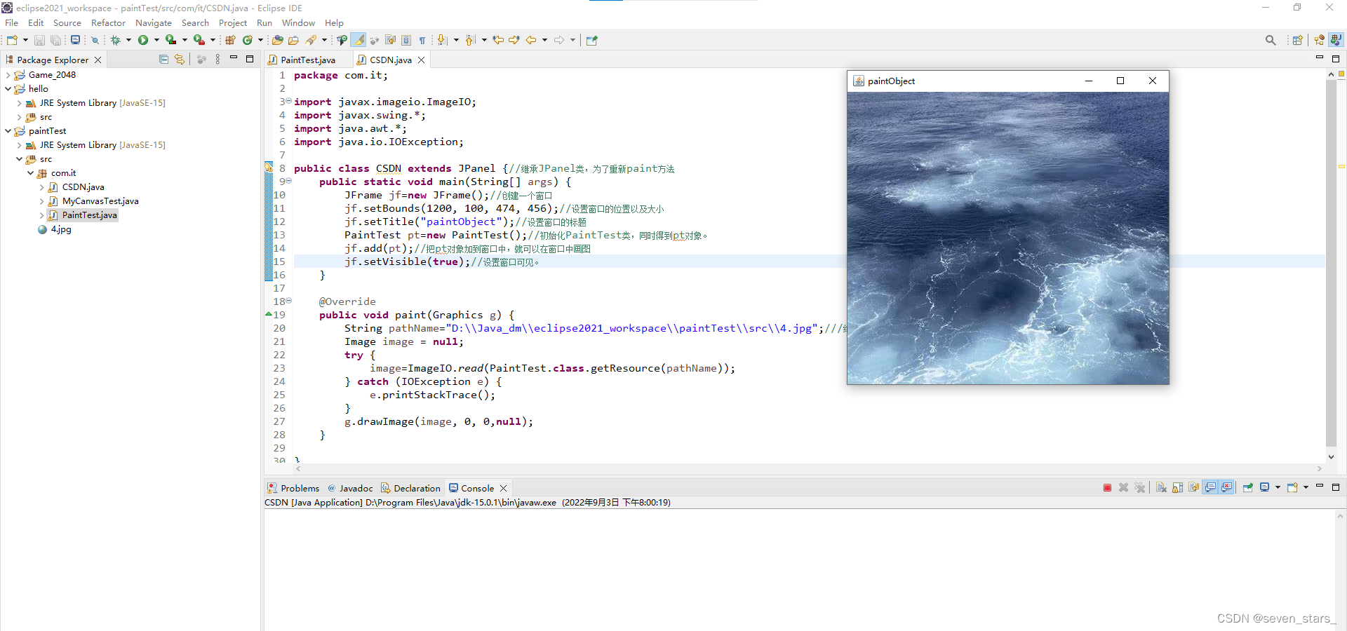The height and width of the screenshot is (631, 1347).
Task: Click the Last Edit Location icon
Action: click(x=498, y=40)
